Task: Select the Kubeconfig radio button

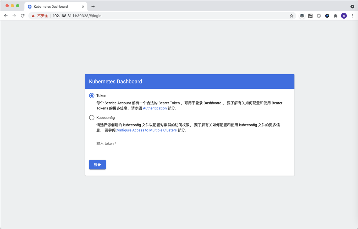Action: click(x=92, y=118)
